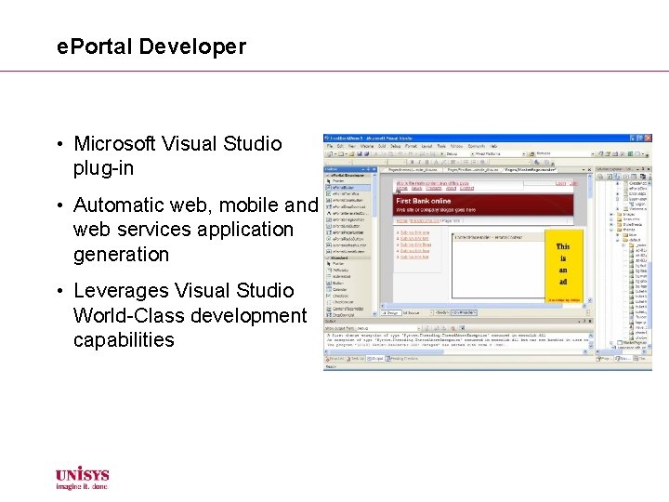Screen dimensions: 669x502
Task: Click the Products link on bank page
Action: tap(434, 188)
